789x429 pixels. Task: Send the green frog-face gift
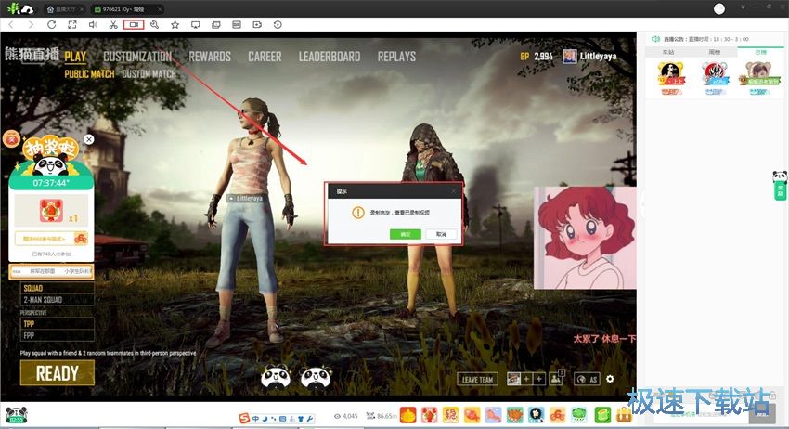click(579, 415)
